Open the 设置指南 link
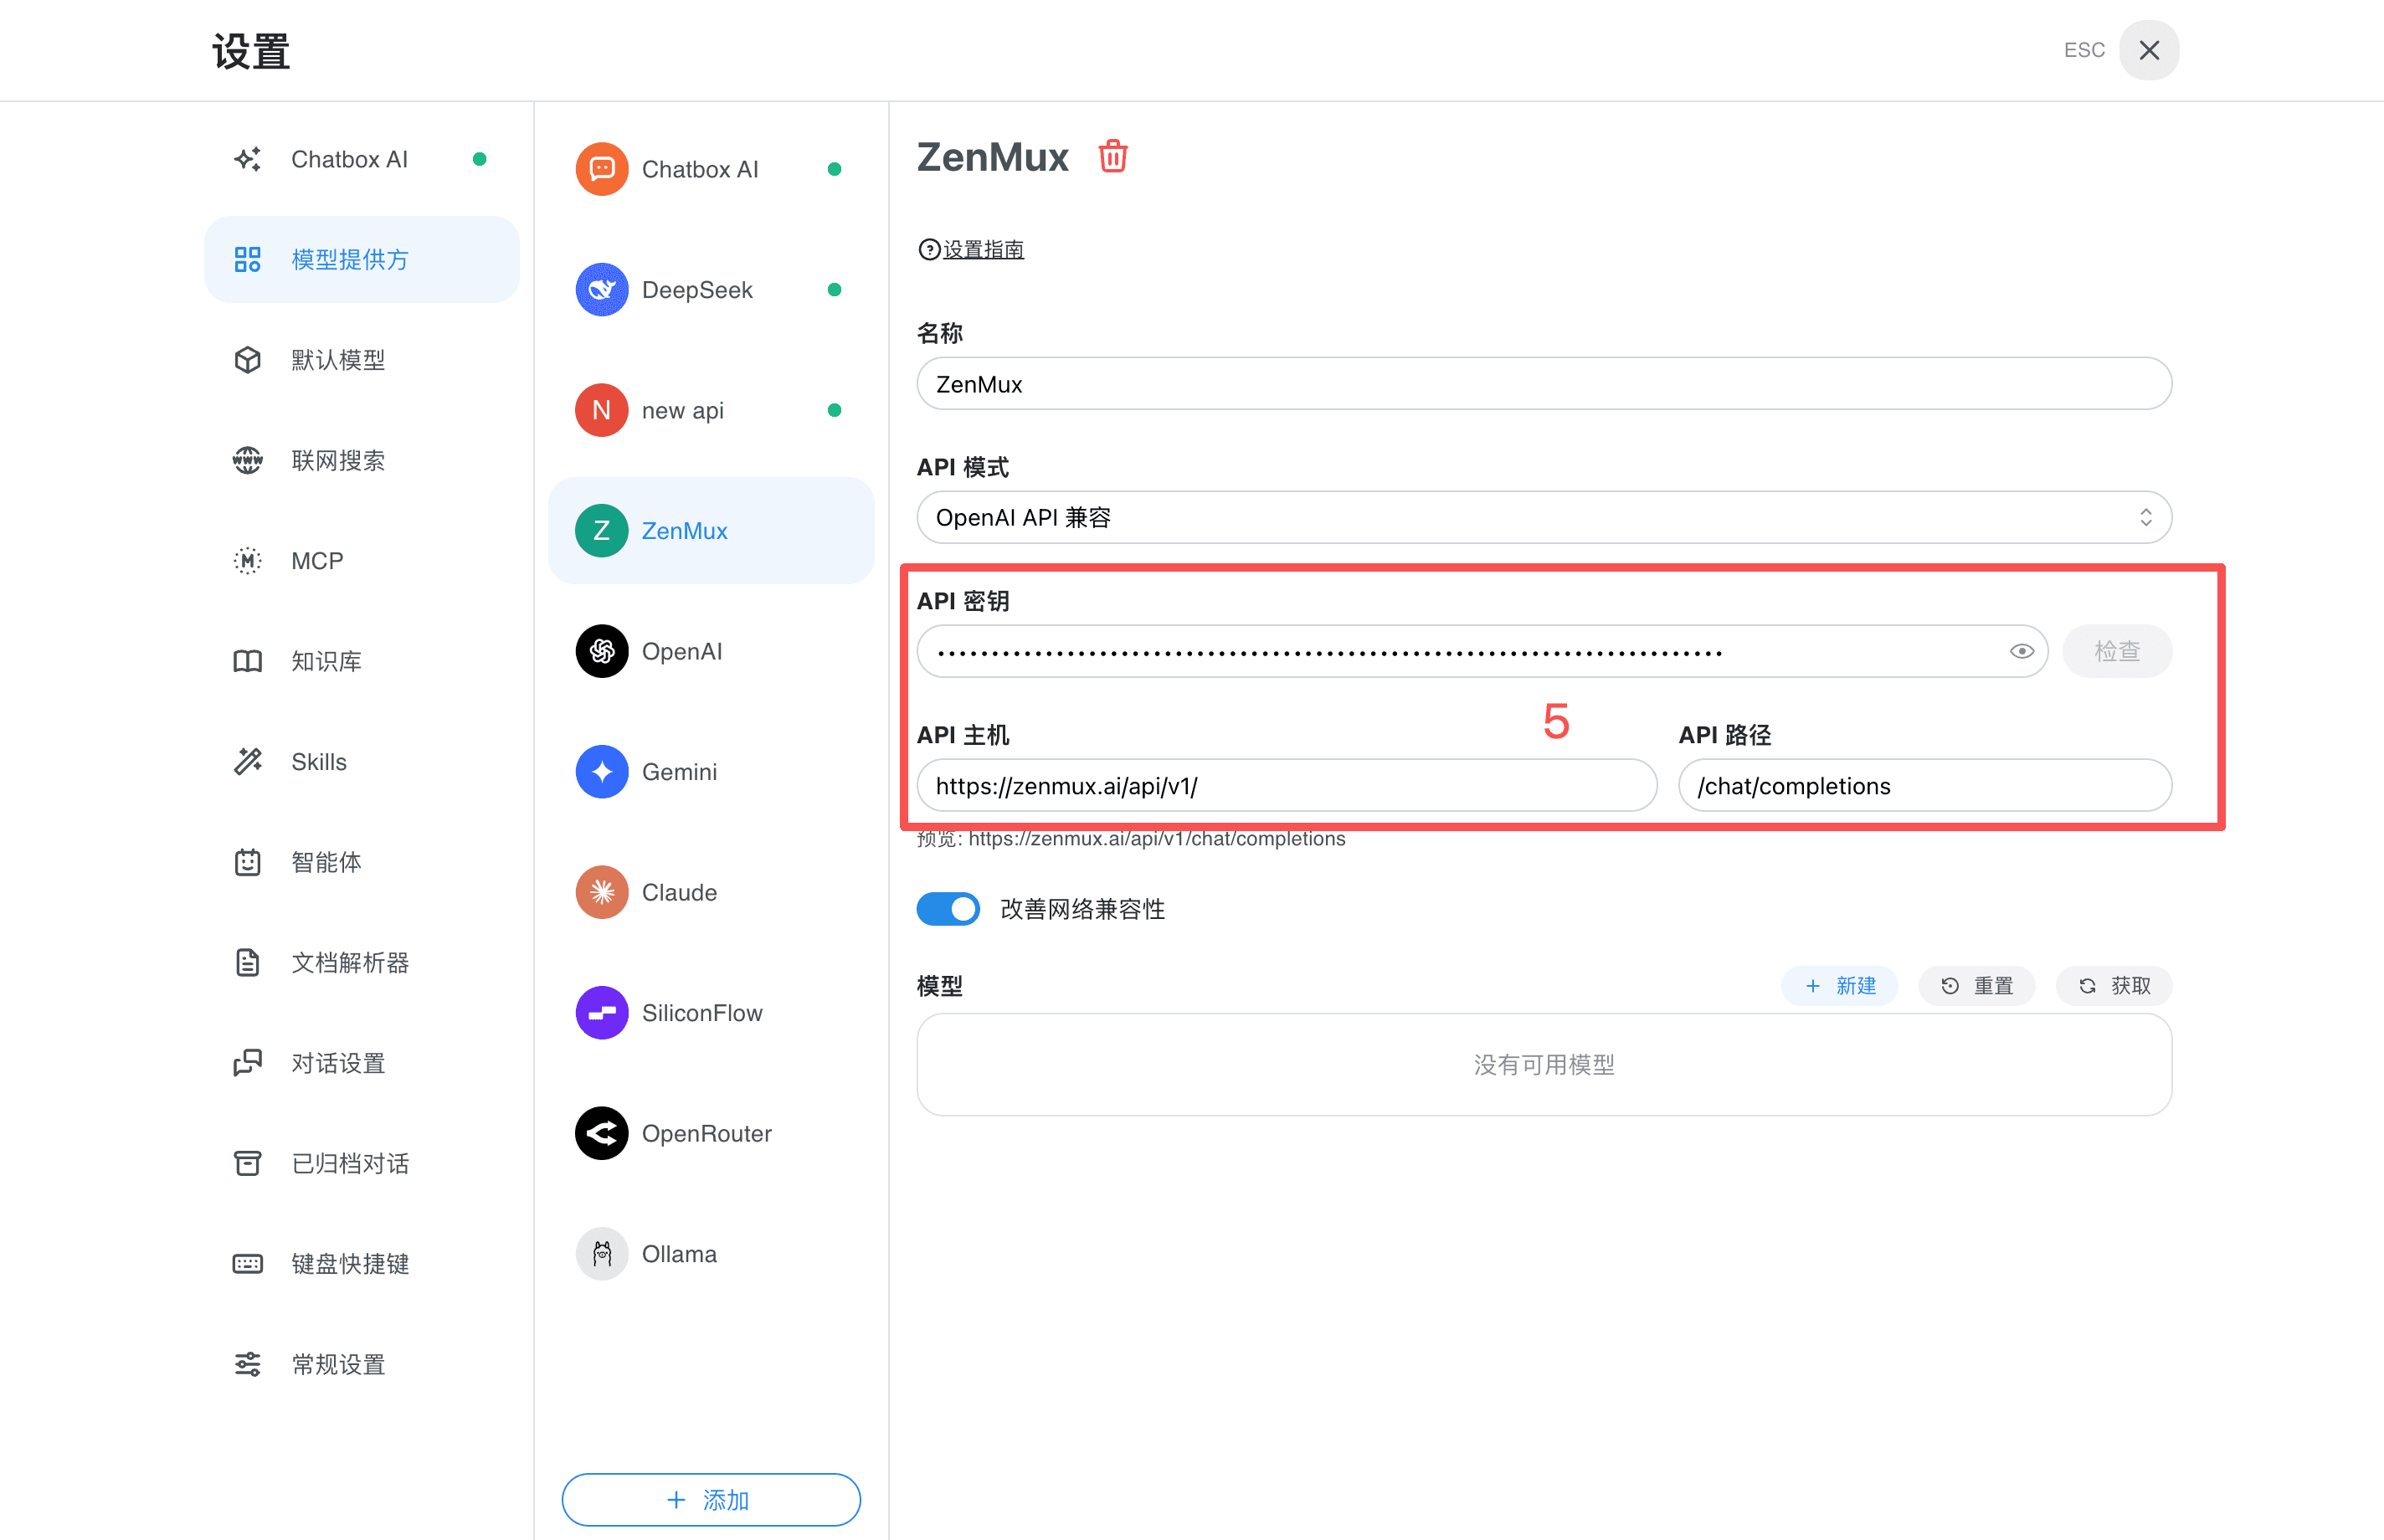Viewport: 2384px width, 1540px height. (983, 249)
